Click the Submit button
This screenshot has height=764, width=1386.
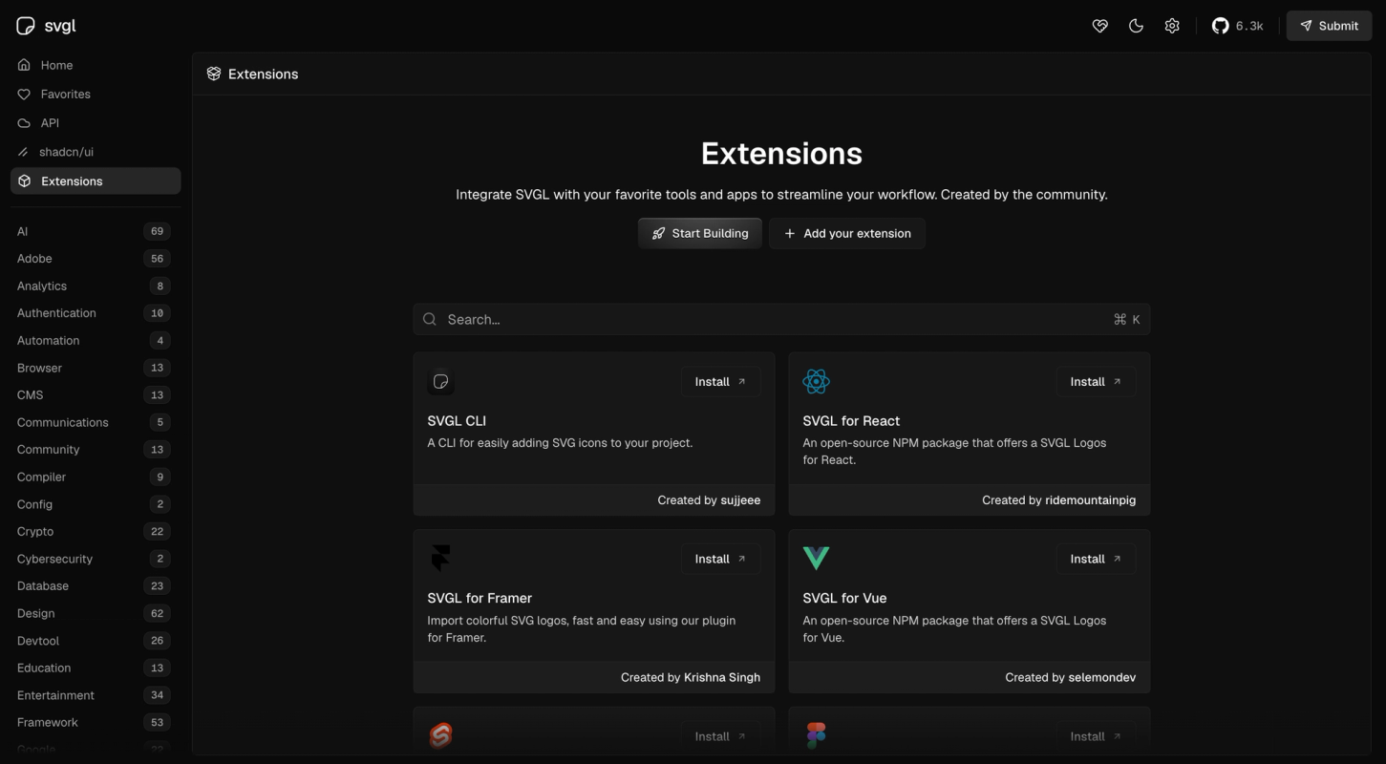[1329, 26]
